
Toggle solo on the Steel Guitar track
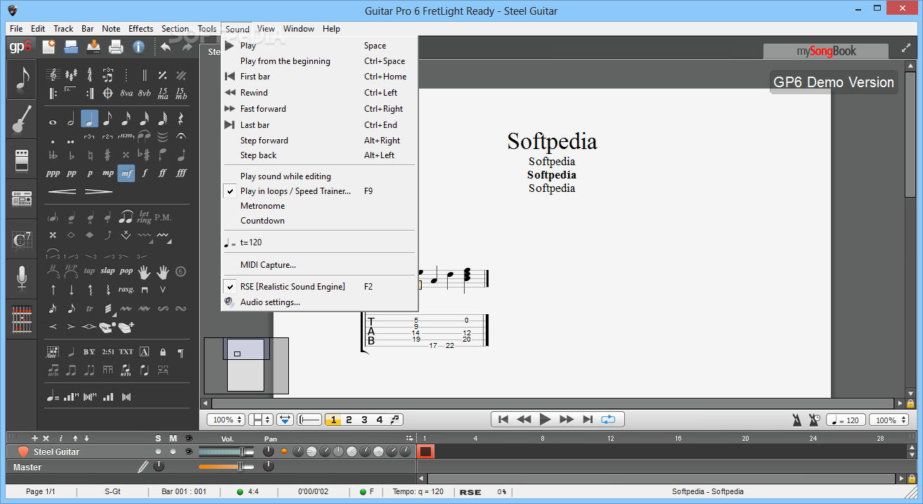(158, 451)
